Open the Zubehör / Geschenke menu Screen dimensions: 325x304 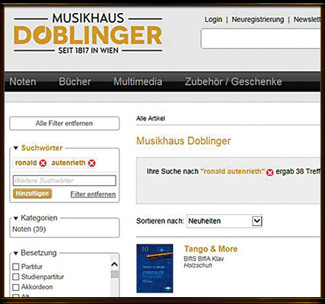pos(234,82)
